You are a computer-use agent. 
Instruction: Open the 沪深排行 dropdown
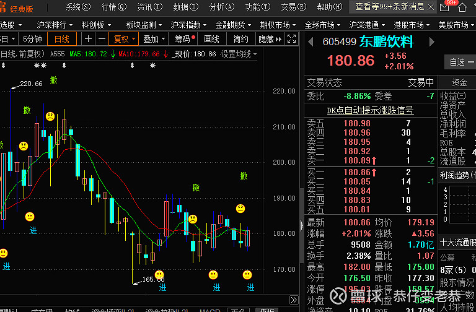point(55,25)
